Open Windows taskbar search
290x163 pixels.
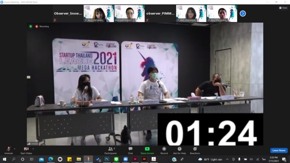(14, 159)
